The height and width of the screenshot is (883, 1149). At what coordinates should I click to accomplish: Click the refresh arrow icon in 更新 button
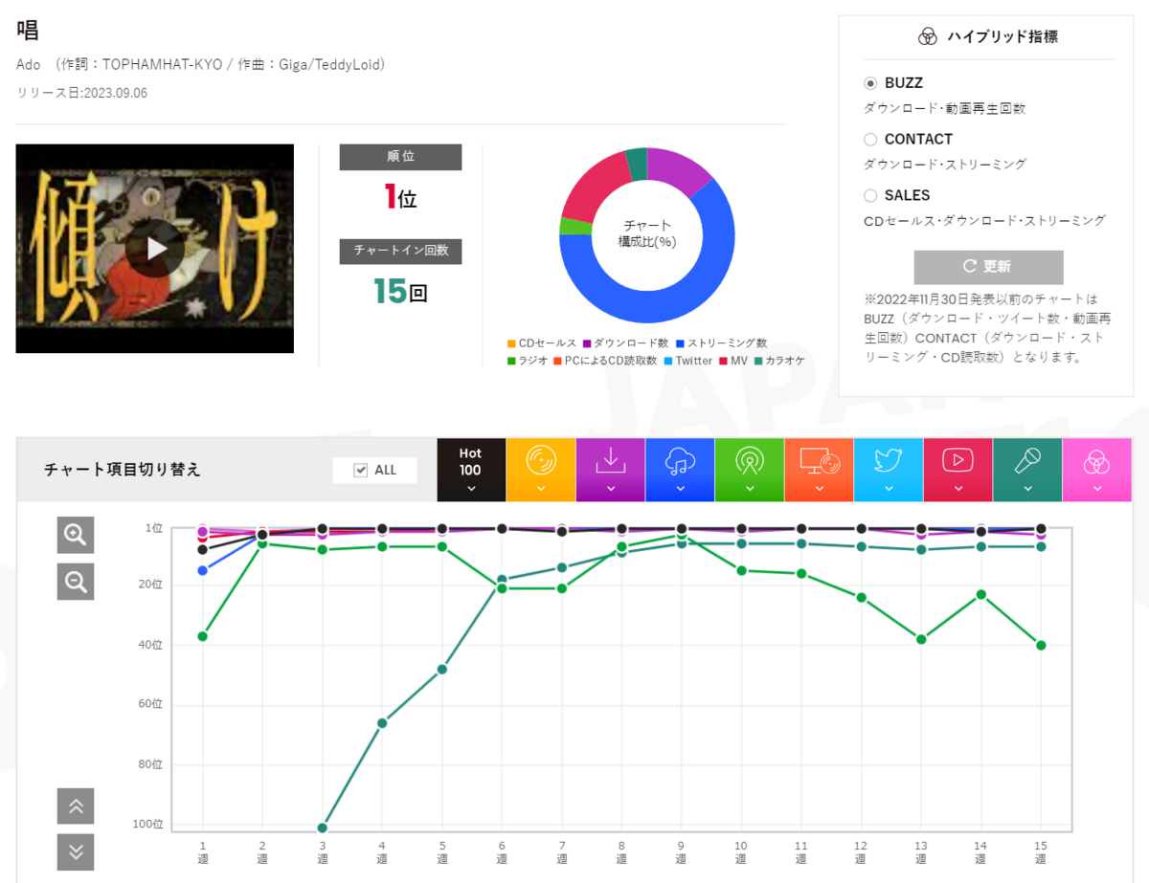tap(969, 266)
